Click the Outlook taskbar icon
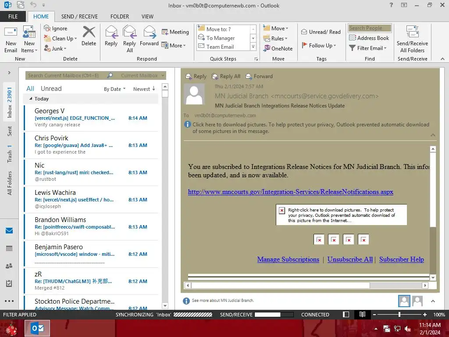The image size is (449, 337). coord(37,328)
